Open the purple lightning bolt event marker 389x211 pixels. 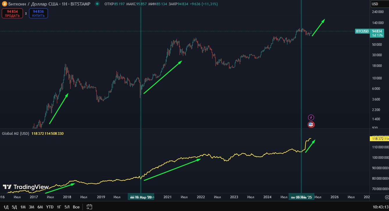click(x=311, y=117)
